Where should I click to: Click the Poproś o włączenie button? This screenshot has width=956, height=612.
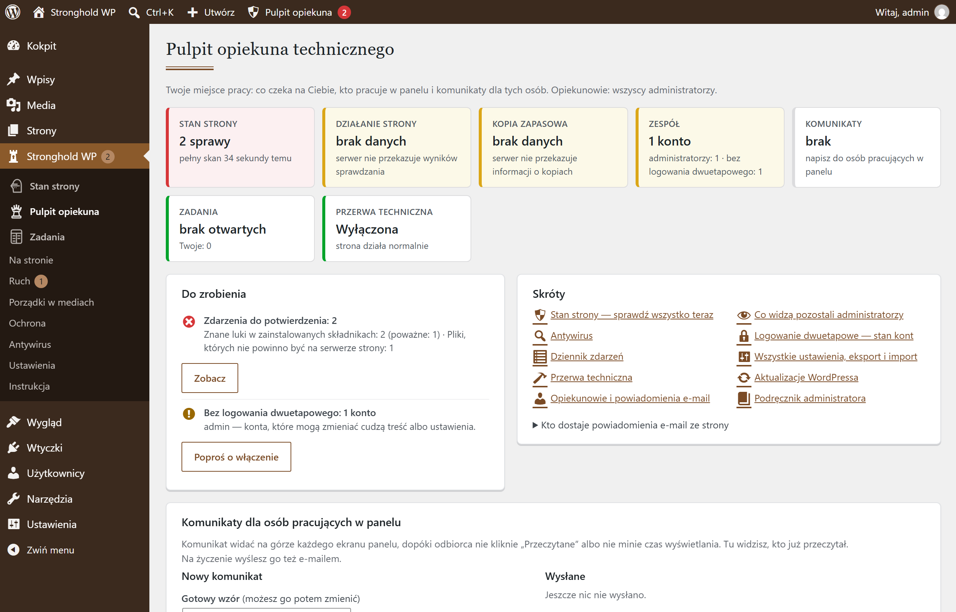click(x=236, y=457)
